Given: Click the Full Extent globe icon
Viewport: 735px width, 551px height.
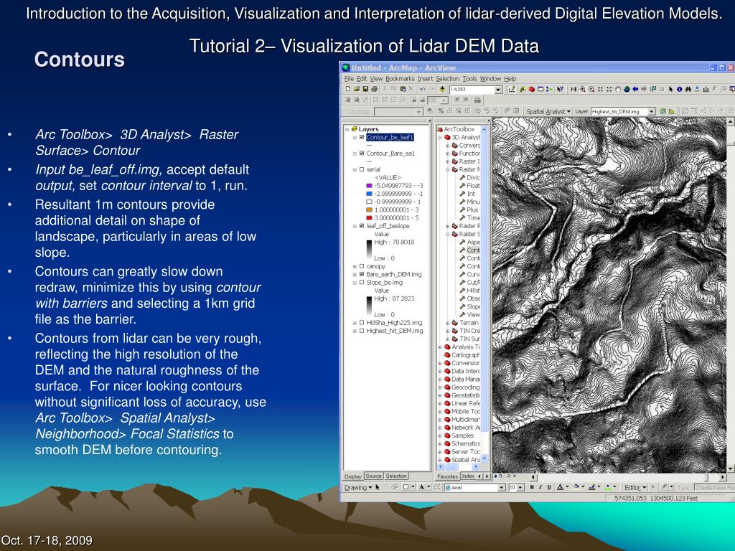Looking at the screenshot, I should [627, 89].
